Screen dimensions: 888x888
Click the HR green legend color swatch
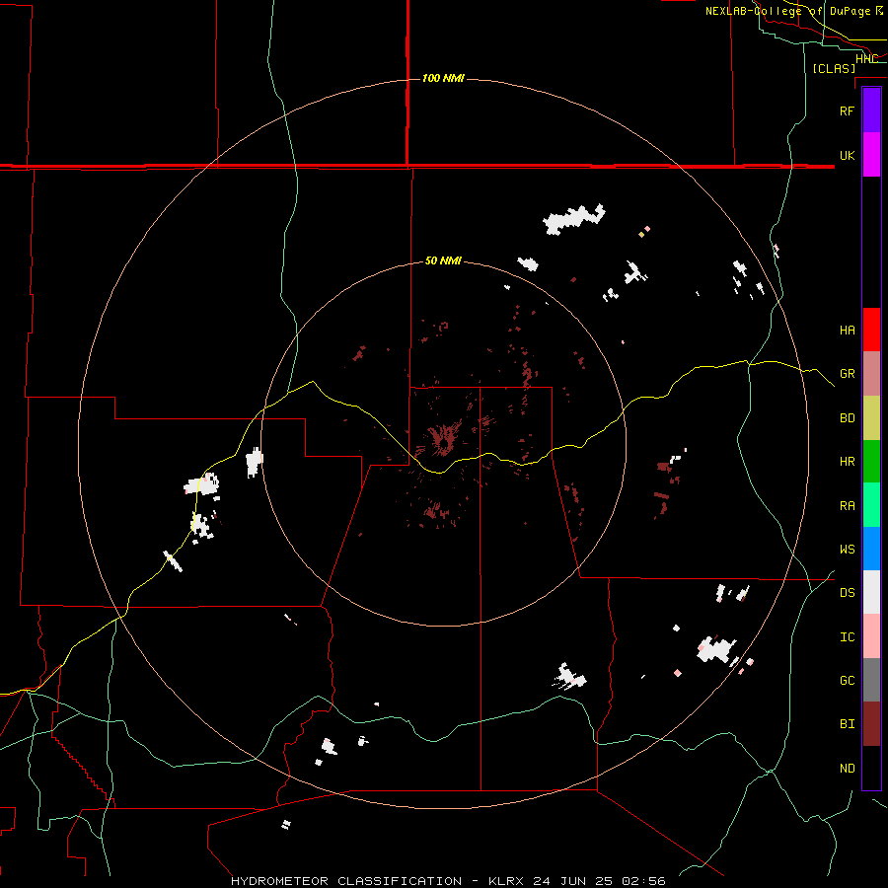coord(871,462)
